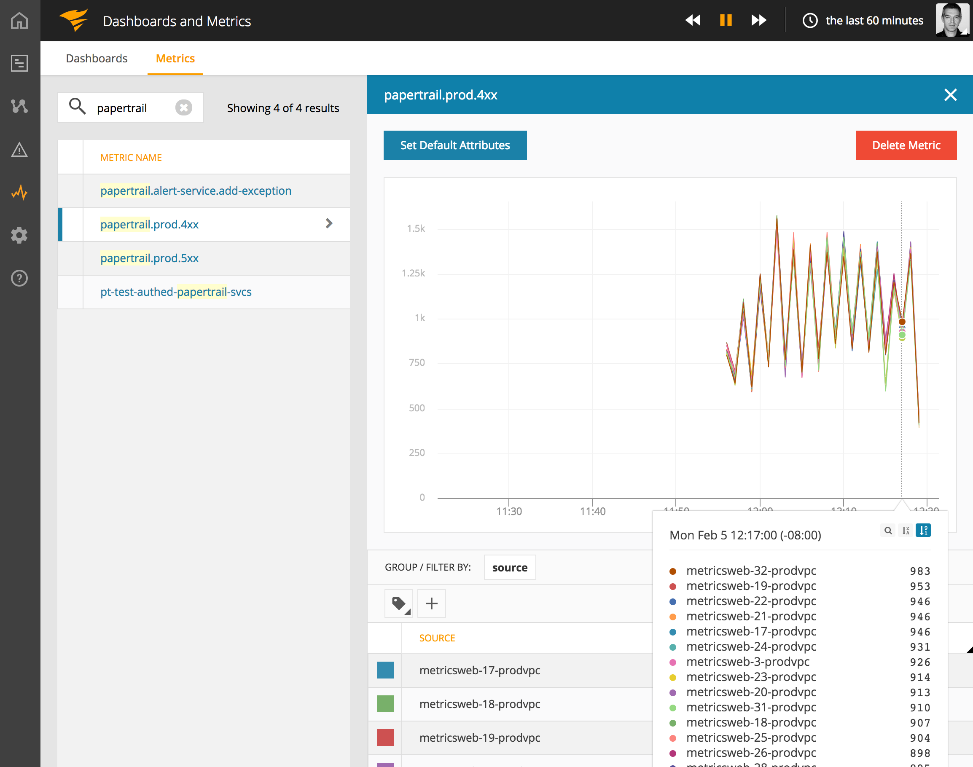Select the Logs panel icon in sidebar
The image size is (973, 767).
[x=19, y=63]
